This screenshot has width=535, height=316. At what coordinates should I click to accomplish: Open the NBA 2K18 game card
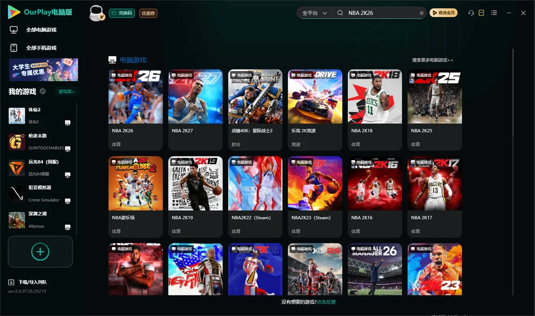pyautogui.click(x=374, y=109)
